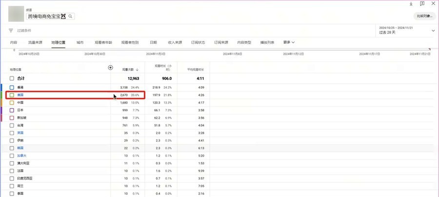Screen dimensions: 439x197
Task: Open the 收入来源 tab
Action: (175, 43)
